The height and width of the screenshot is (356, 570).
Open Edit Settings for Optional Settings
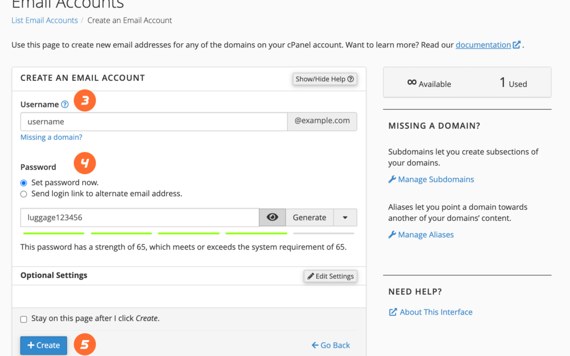[x=330, y=276]
